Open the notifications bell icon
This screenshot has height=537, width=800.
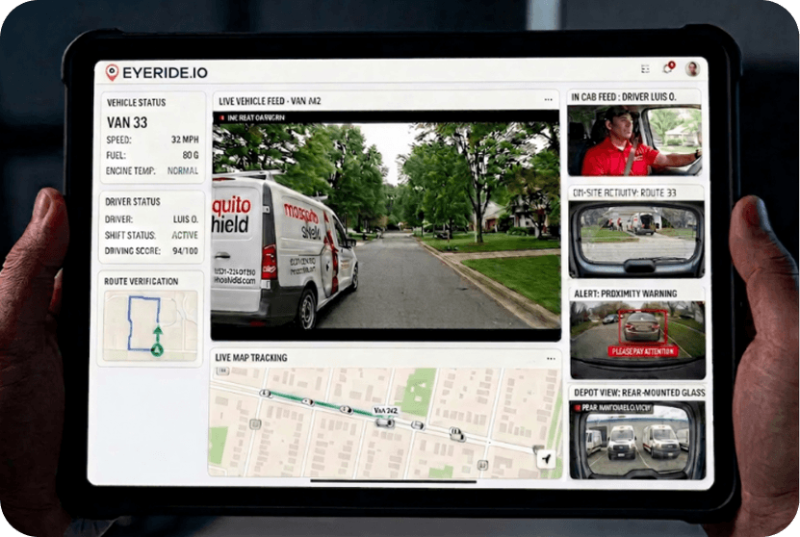[668, 67]
